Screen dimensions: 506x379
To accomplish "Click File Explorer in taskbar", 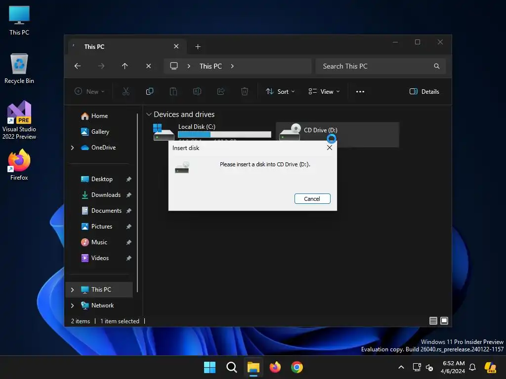I will click(253, 367).
